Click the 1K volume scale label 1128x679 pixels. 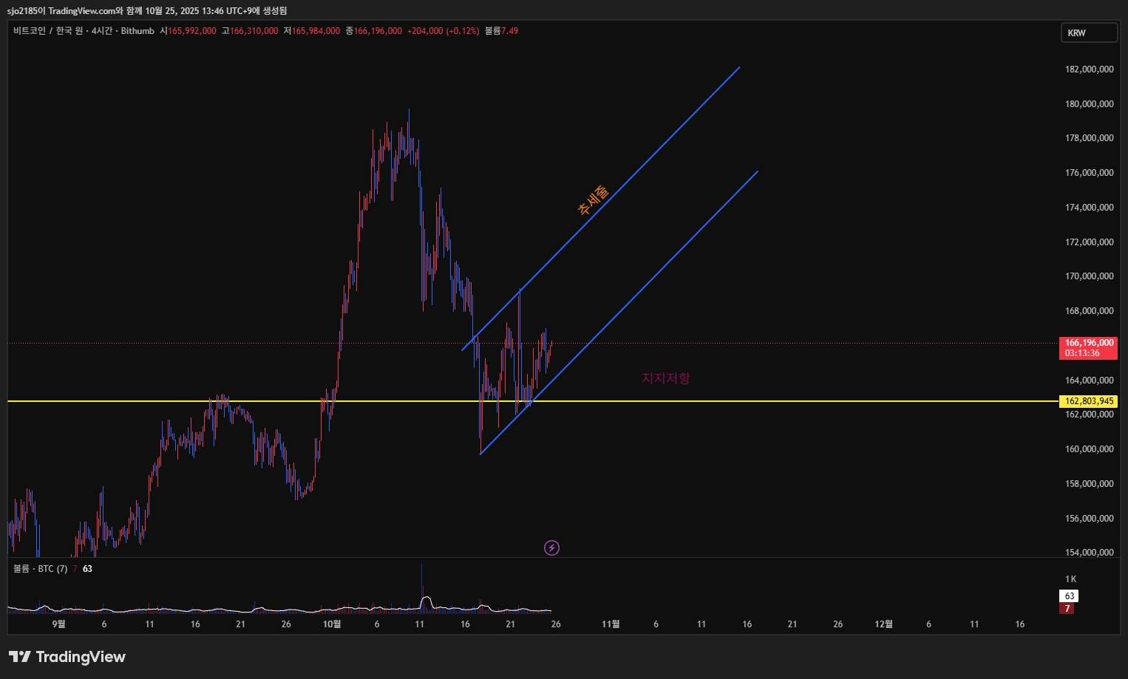pos(1070,579)
